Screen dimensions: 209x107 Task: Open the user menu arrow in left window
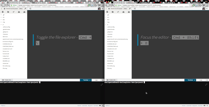pos(102,9)
